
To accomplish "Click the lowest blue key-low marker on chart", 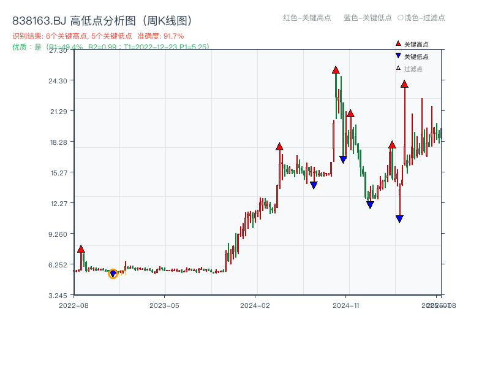I will point(400,218).
